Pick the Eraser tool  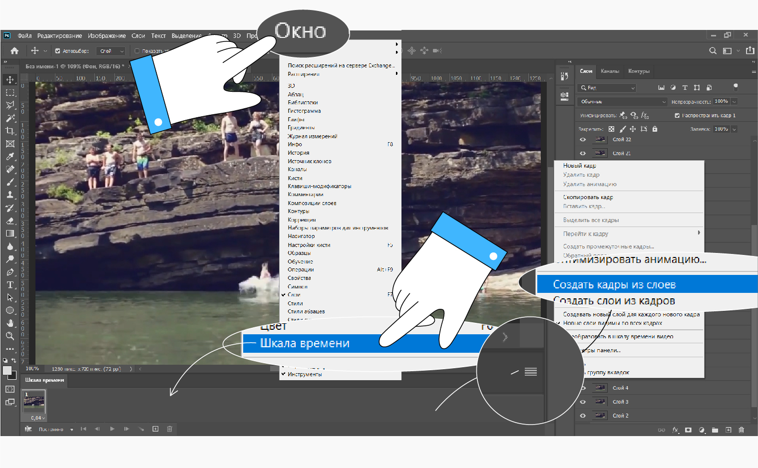pyautogui.click(x=10, y=221)
